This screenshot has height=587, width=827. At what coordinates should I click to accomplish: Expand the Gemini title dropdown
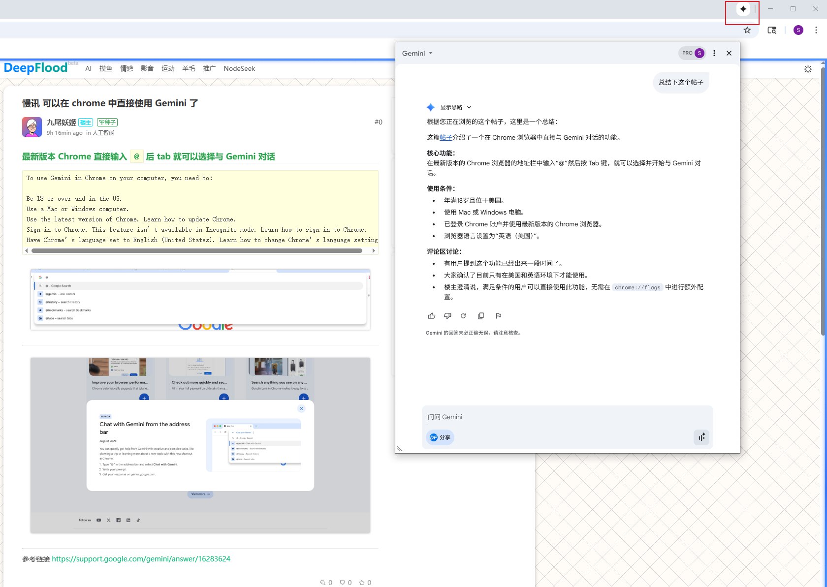(417, 53)
